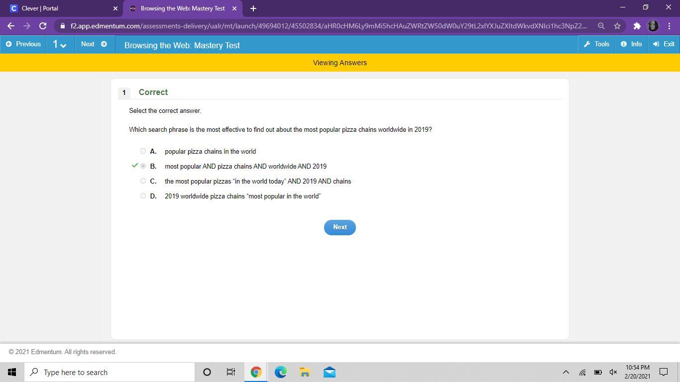
Task: Click the blue Next button below answers
Action: tap(340, 227)
